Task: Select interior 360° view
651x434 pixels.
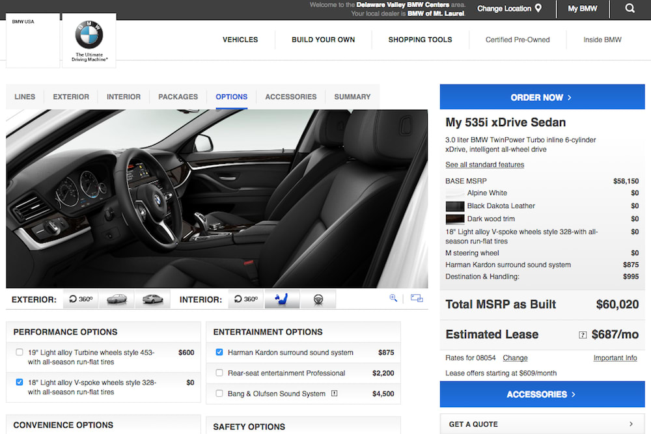Action: click(246, 299)
